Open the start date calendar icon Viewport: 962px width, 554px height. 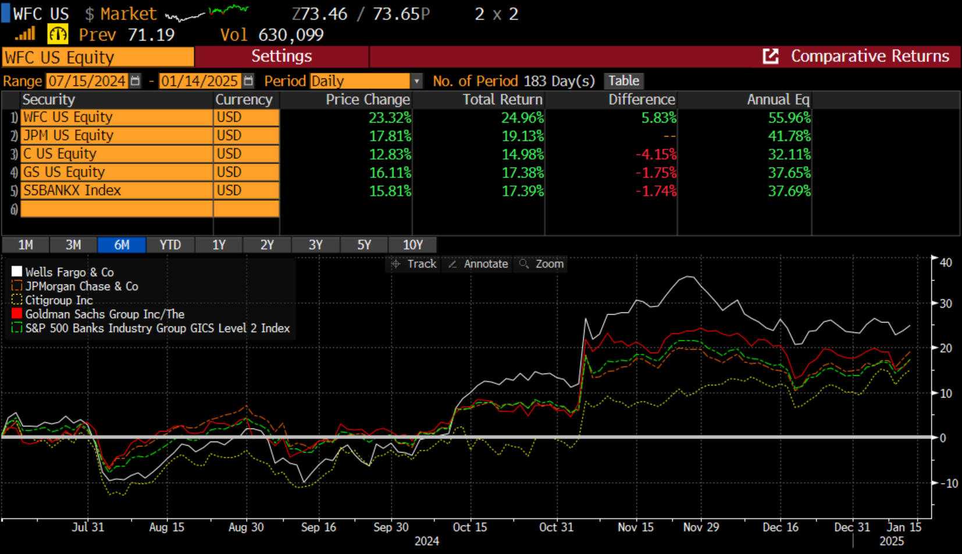coord(136,81)
